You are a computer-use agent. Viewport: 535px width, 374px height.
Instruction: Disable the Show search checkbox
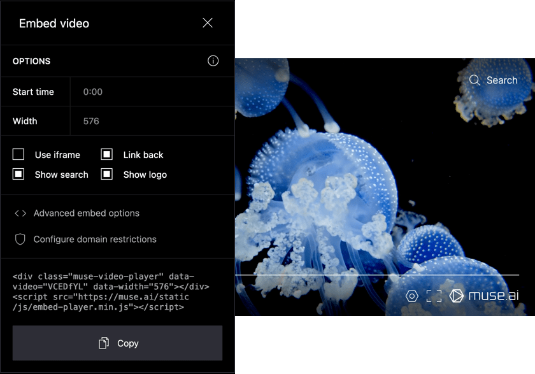18,175
